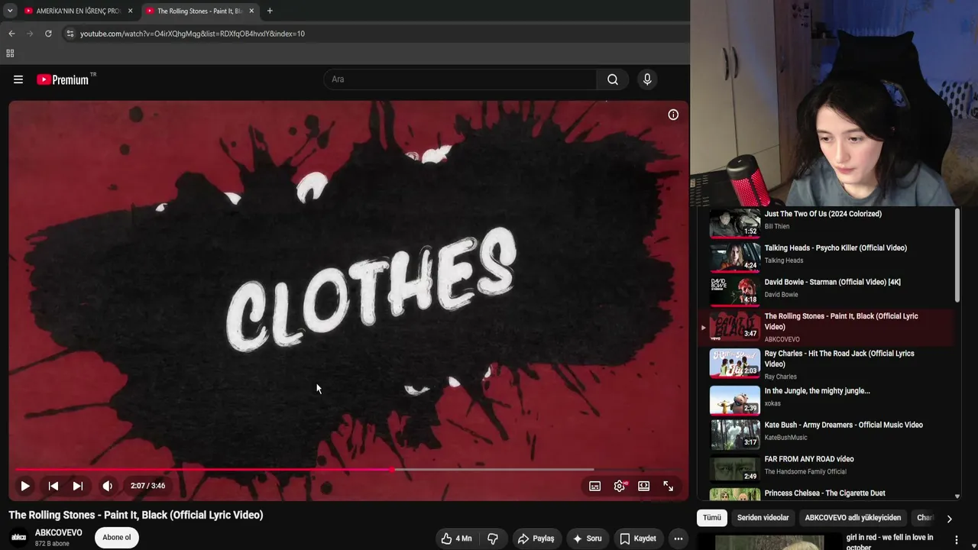Like the video with thumbs-up
978x550 pixels.
[456, 539]
